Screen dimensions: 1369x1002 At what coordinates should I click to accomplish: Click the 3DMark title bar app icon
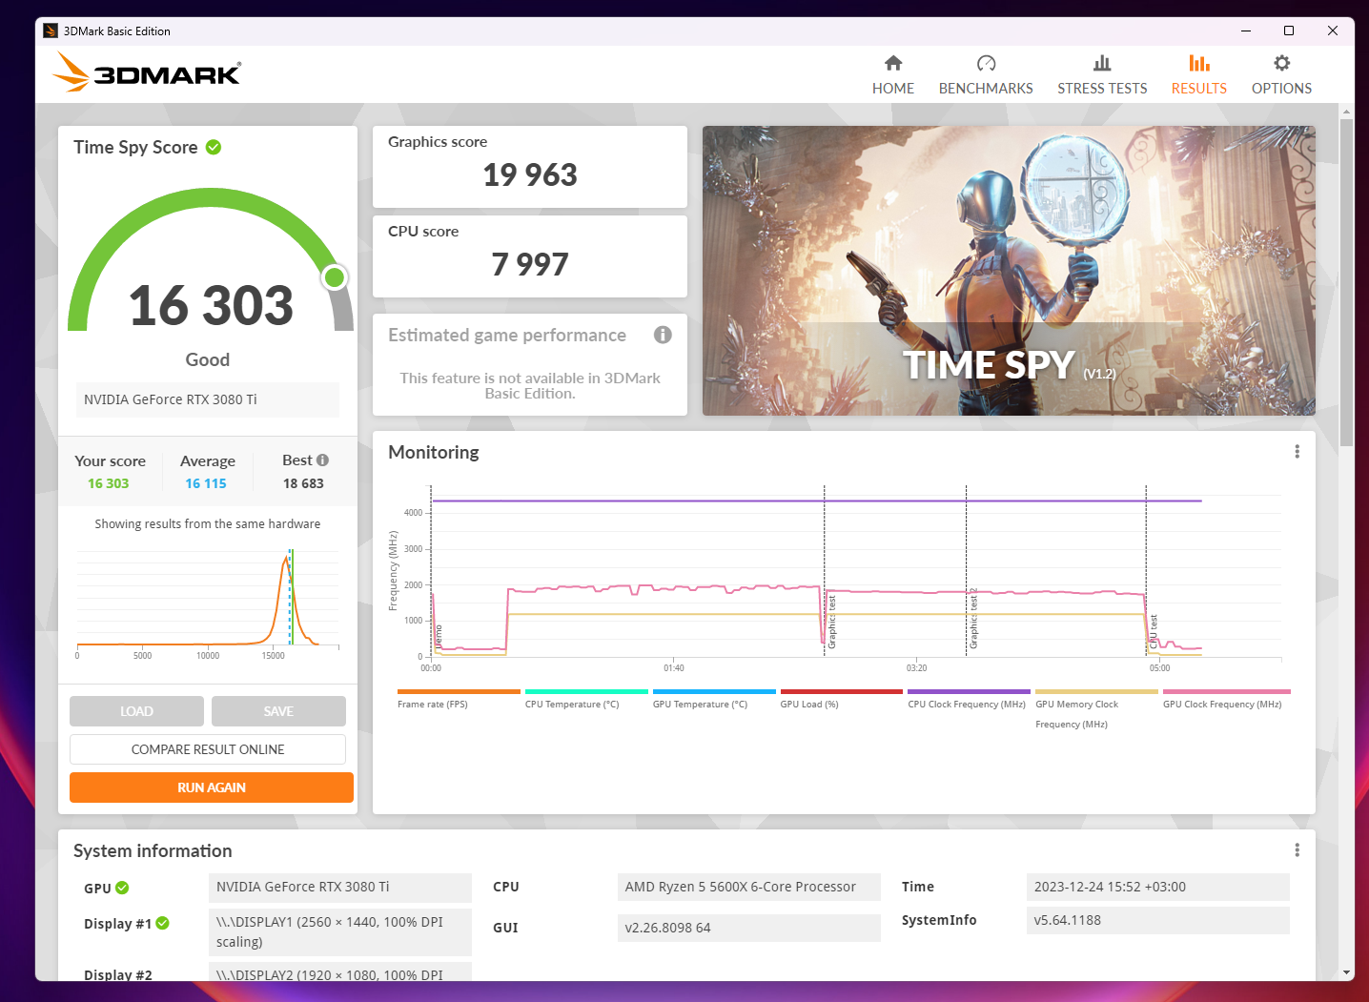click(51, 31)
